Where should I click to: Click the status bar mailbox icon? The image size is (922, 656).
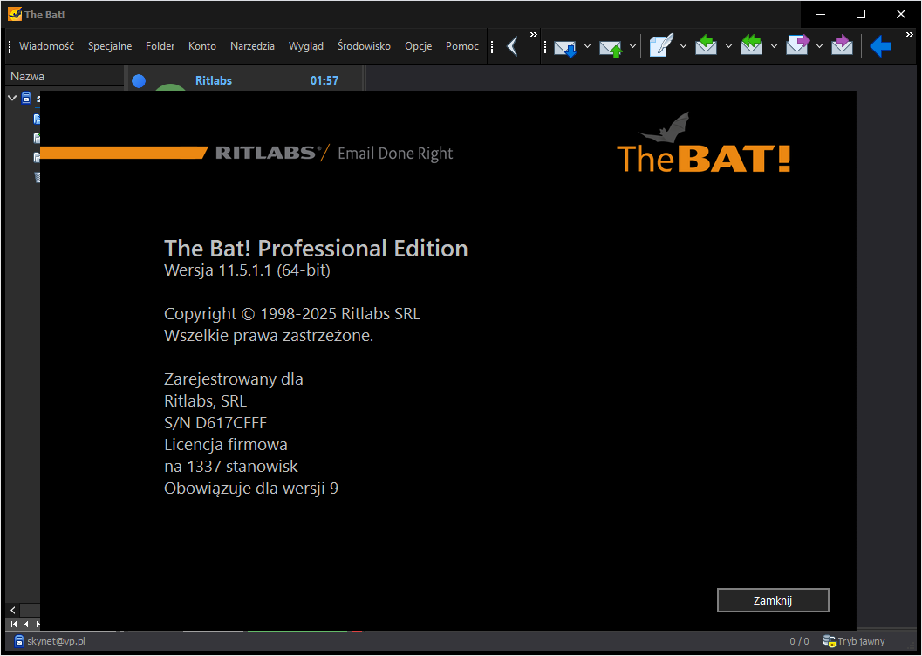pyautogui.click(x=19, y=641)
